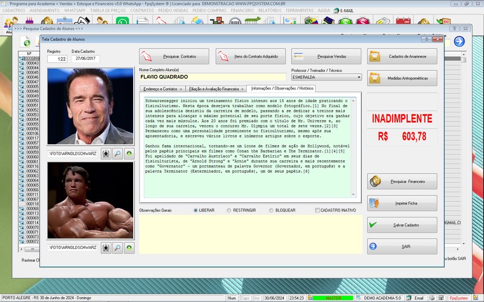
Task: Click the forklift stock toolbar icon
Action: coord(217,21)
